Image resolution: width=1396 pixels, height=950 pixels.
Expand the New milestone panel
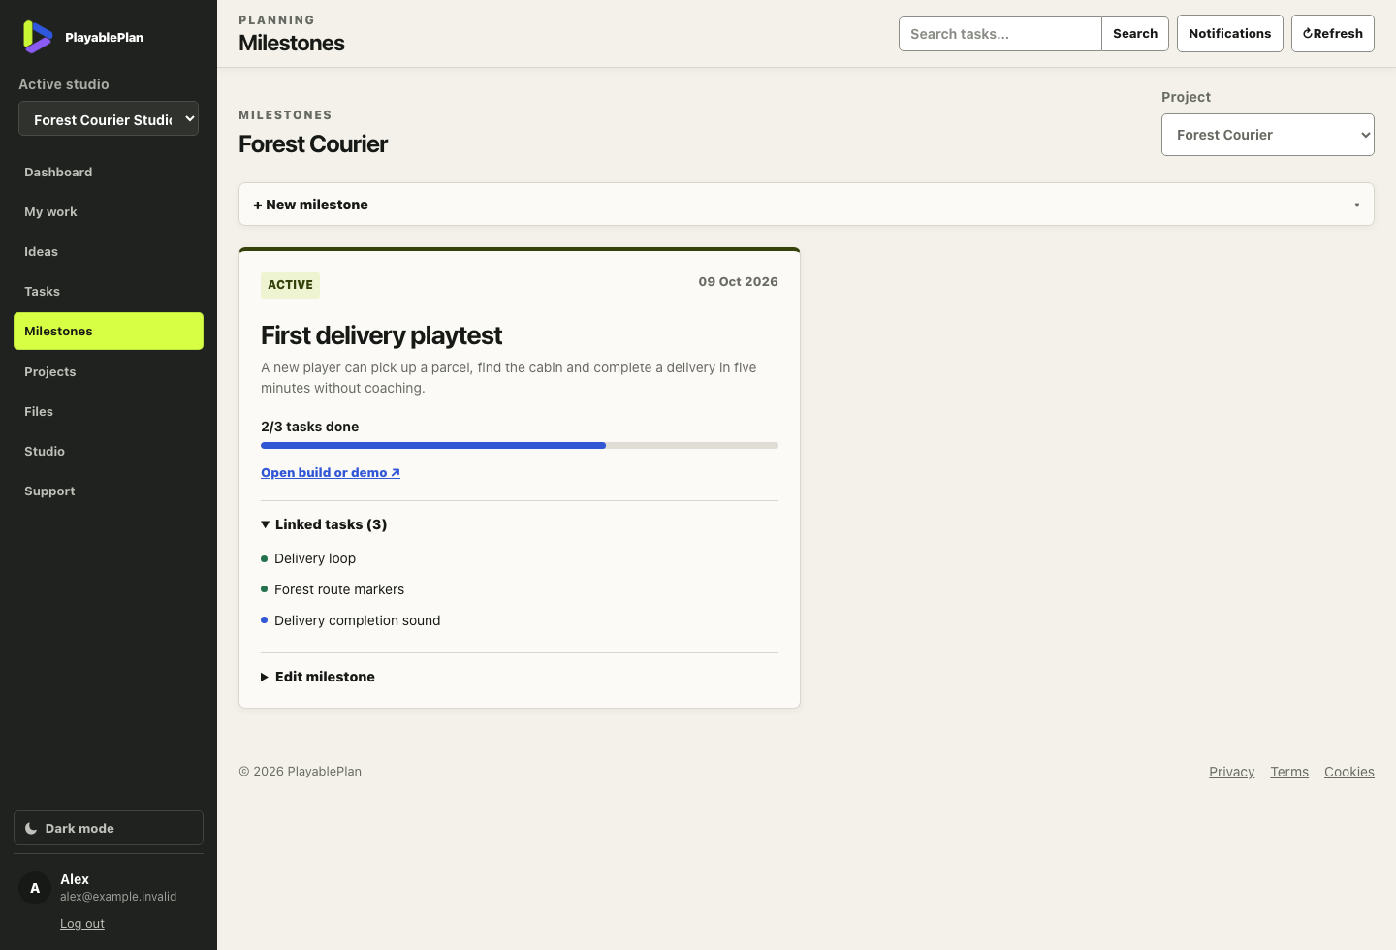pyautogui.click(x=806, y=205)
